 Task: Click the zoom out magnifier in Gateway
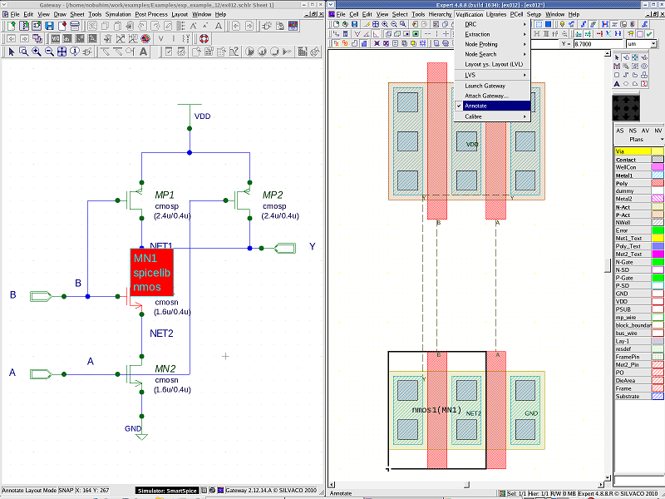[49, 52]
